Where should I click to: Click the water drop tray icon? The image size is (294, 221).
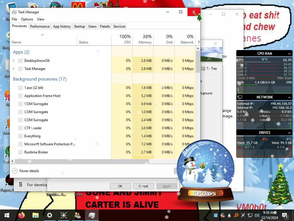pos(229,215)
